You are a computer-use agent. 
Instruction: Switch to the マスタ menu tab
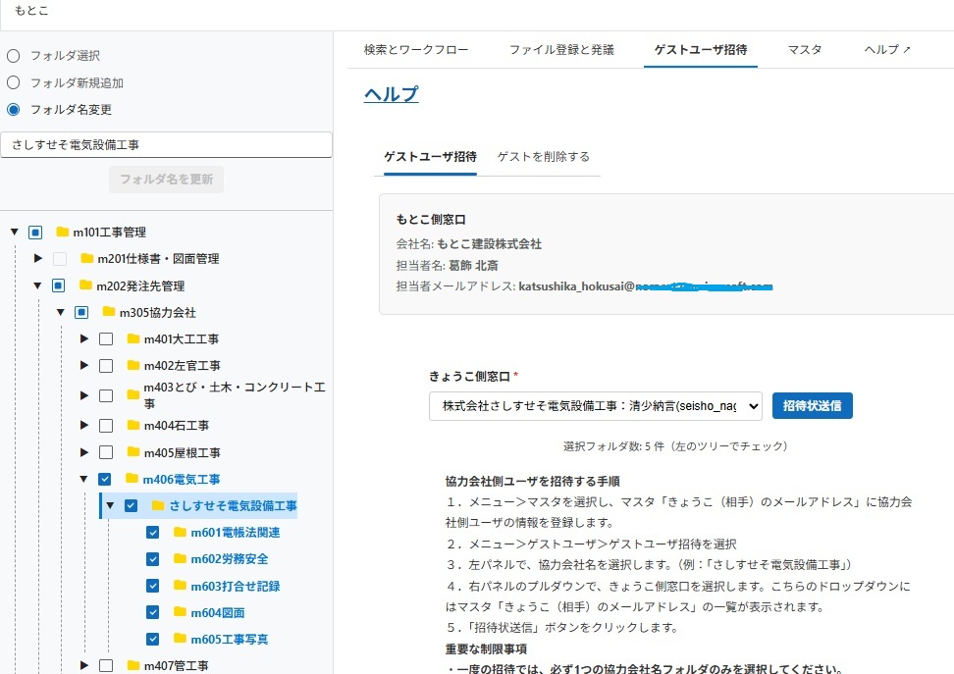click(804, 50)
